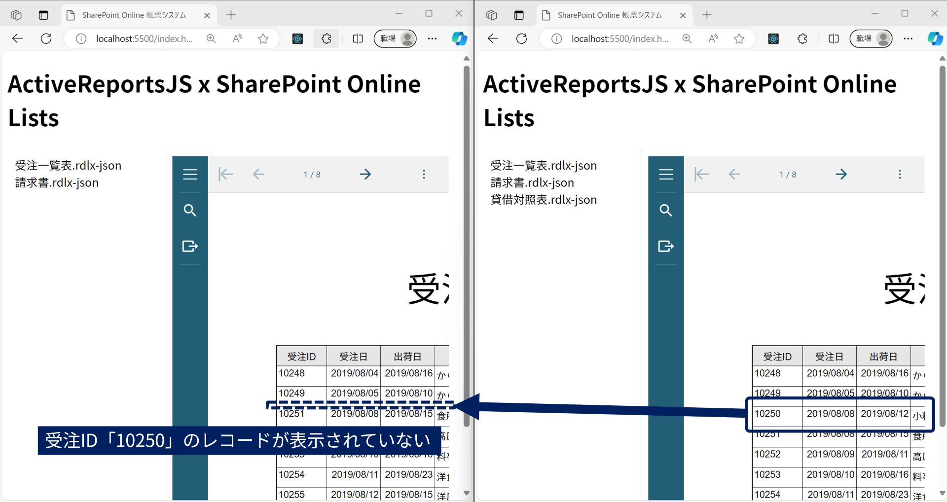This screenshot has height=502, width=947.
Task: Open 請求書.rdlx-json in right window
Action: click(532, 182)
